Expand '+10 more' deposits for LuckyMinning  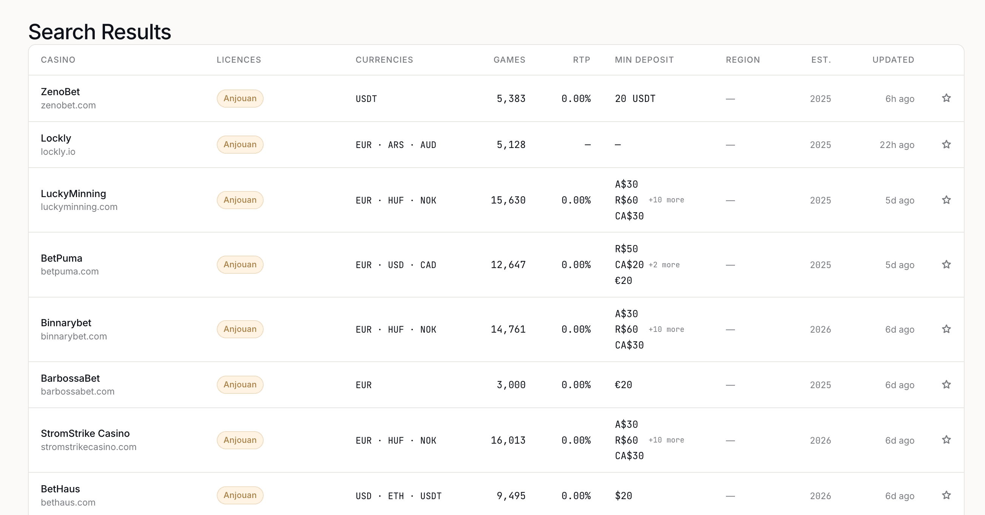[x=666, y=200]
